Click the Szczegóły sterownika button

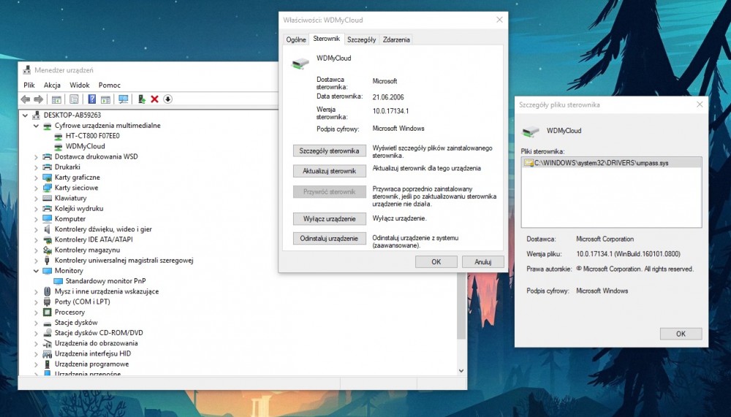329,151
